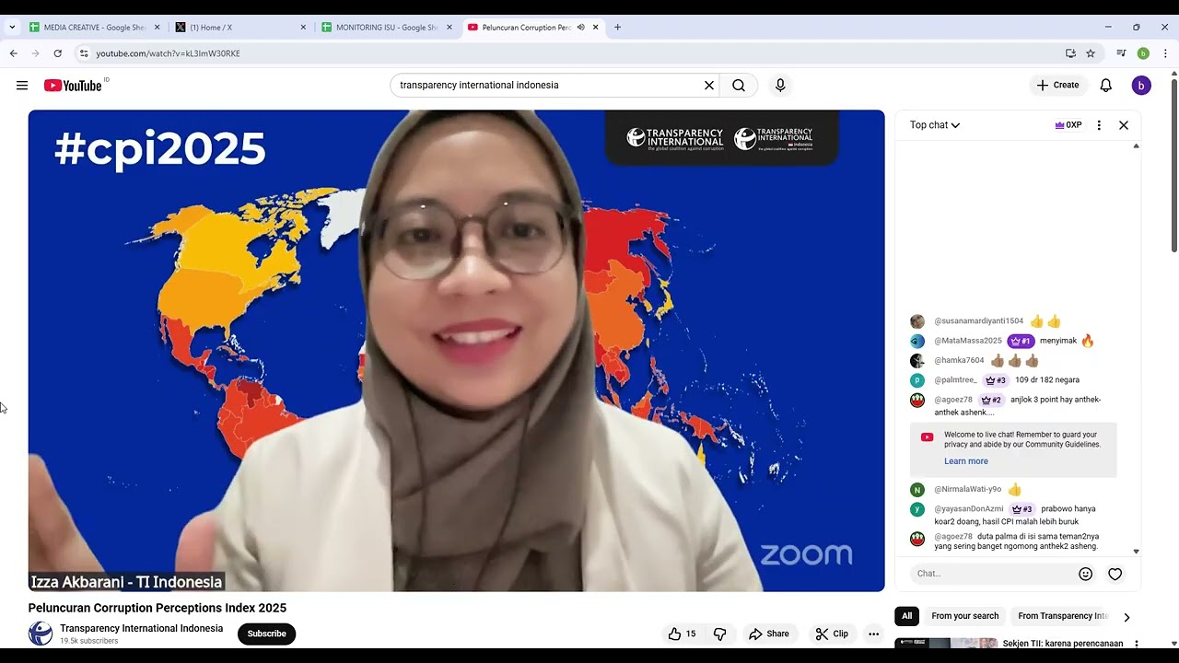Close the MEDIA CREATIVE tab
This screenshot has height=663, width=1179.
tap(157, 28)
